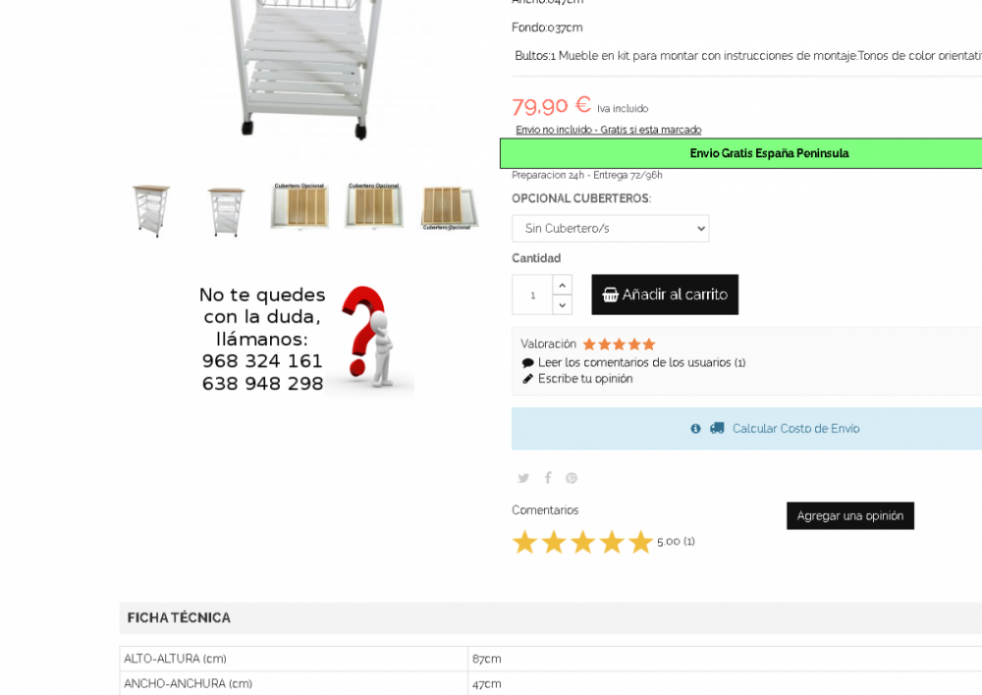Click the Pinterest share icon
The width and height of the screenshot is (982, 695).
[572, 478]
